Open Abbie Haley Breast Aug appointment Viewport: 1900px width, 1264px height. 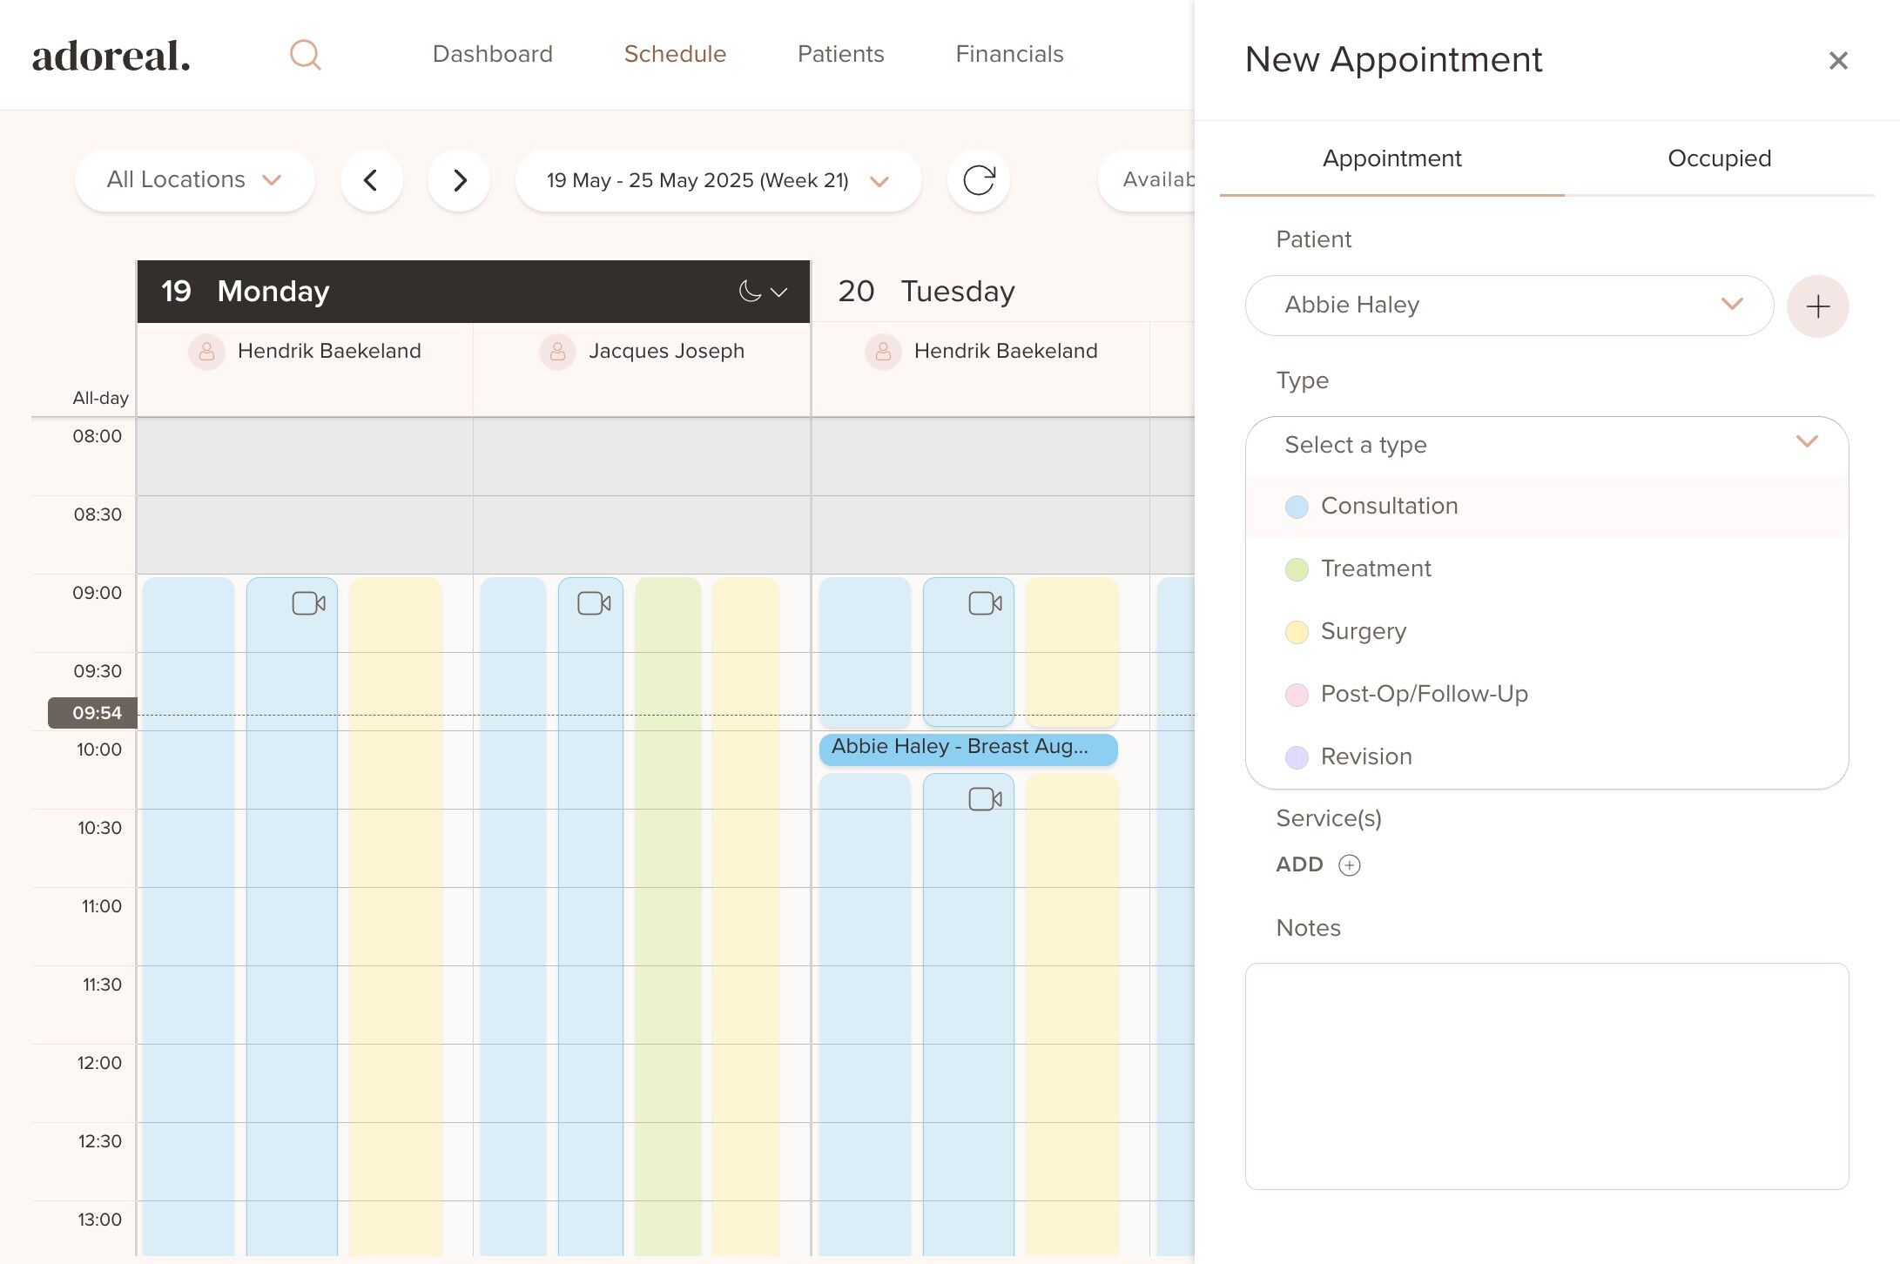click(967, 748)
